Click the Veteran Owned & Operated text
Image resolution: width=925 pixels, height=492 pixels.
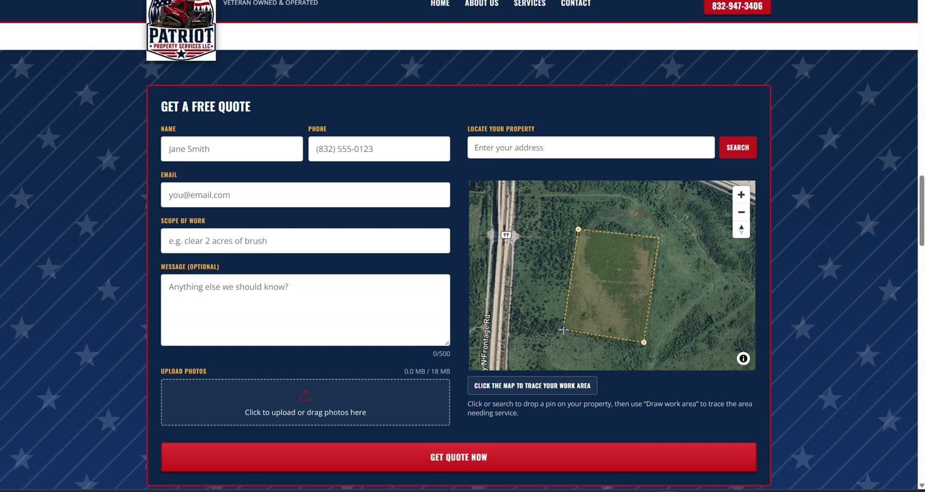[271, 3]
